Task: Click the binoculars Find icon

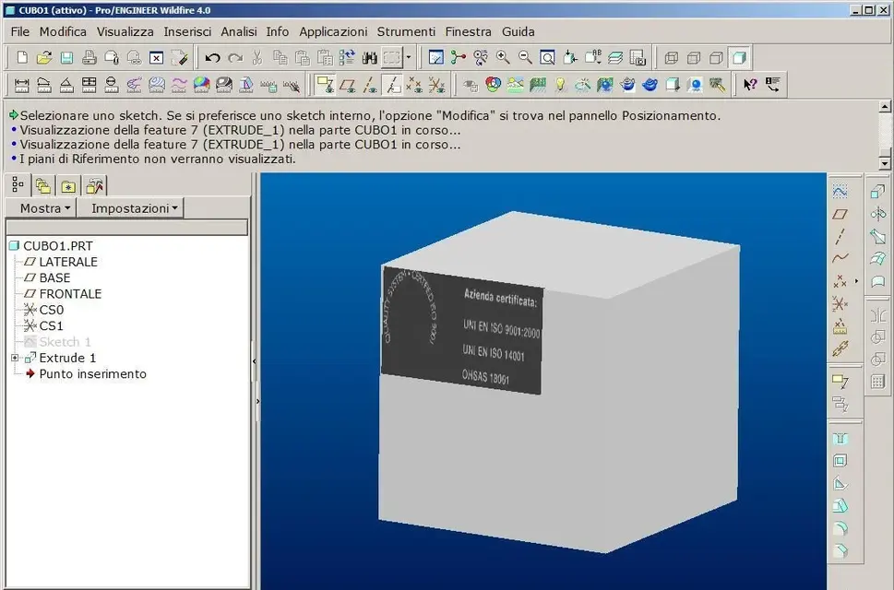Action: [x=370, y=57]
